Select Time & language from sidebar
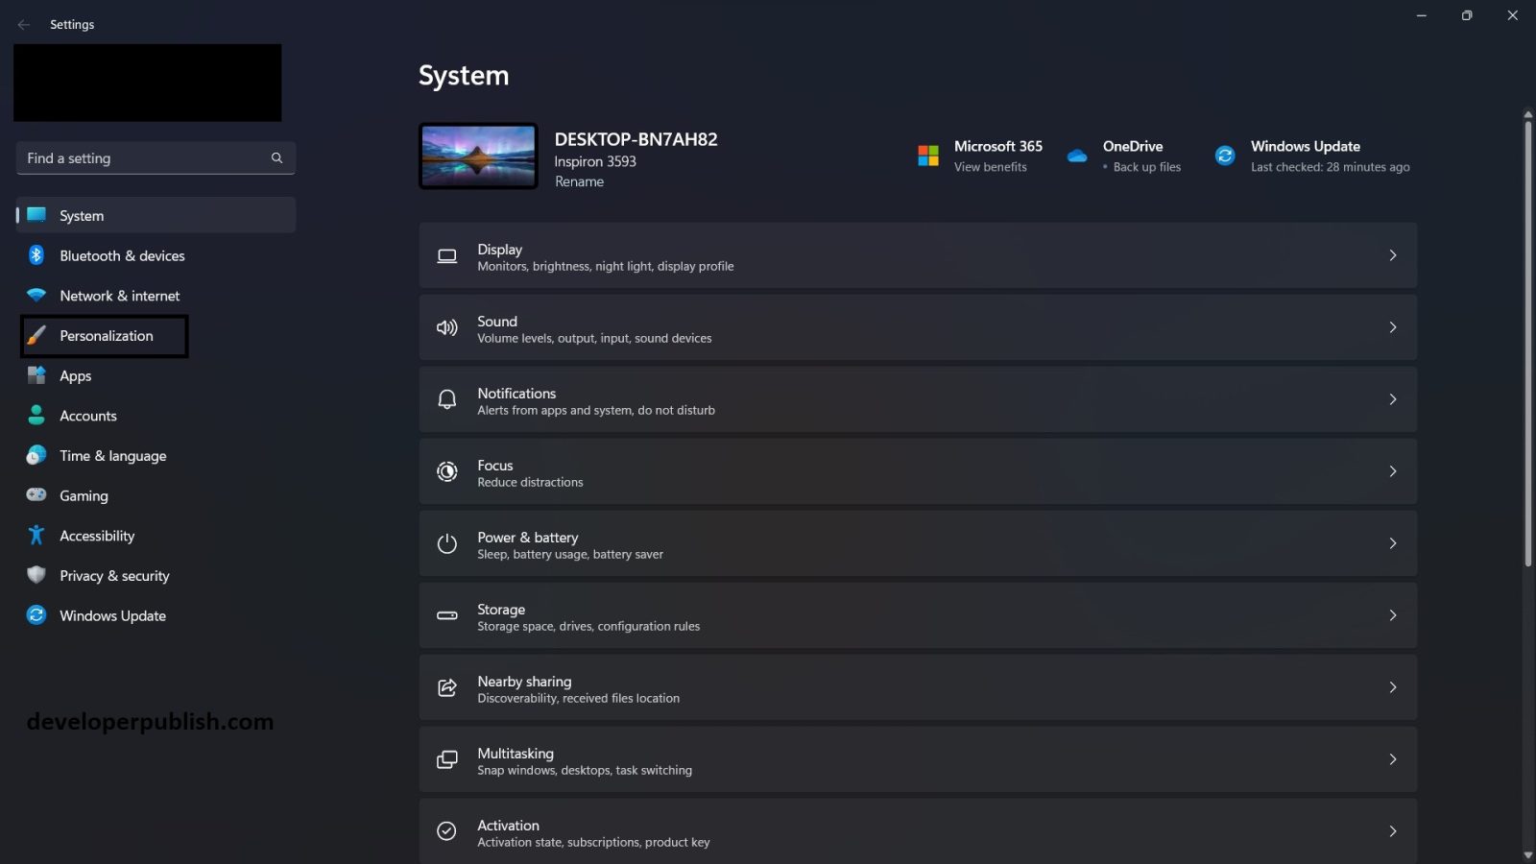1536x864 pixels. tap(36, 455)
